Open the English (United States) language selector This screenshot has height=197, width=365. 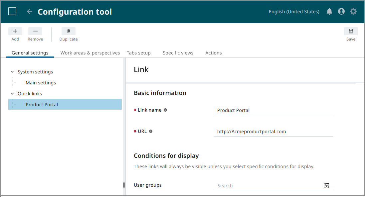coord(294,12)
